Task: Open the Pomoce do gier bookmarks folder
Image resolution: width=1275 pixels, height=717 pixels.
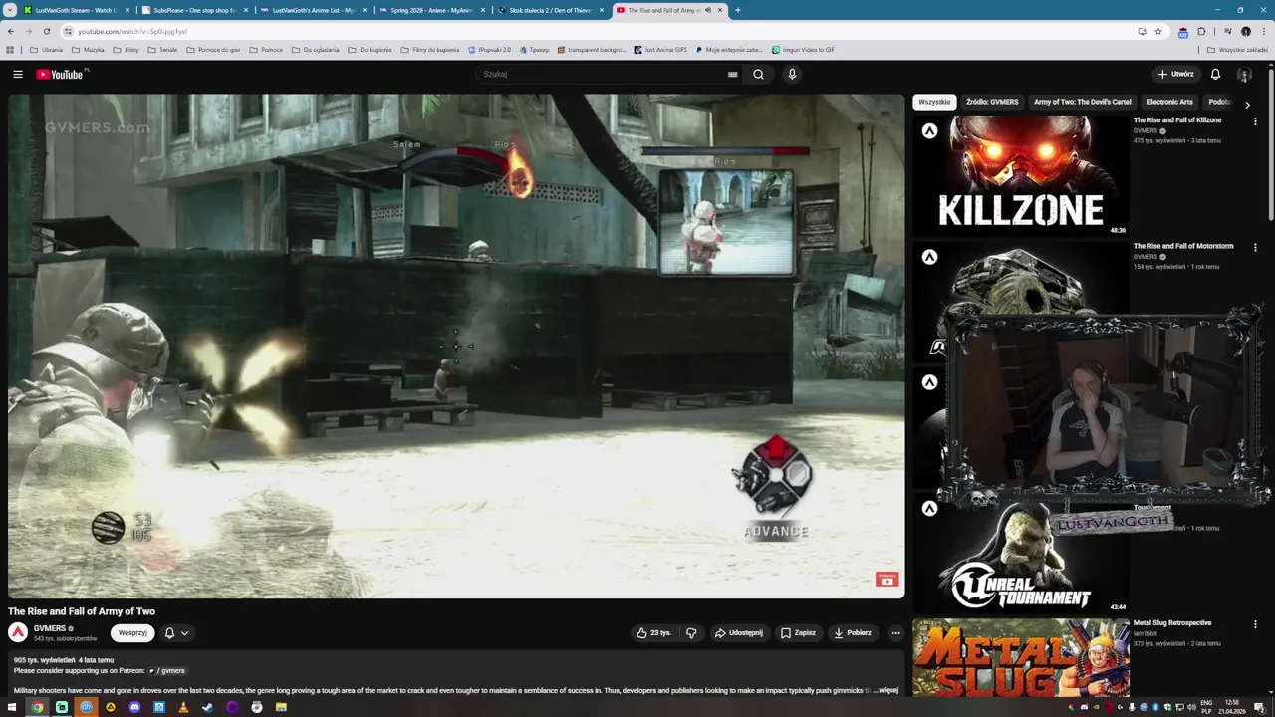Action: (213, 49)
